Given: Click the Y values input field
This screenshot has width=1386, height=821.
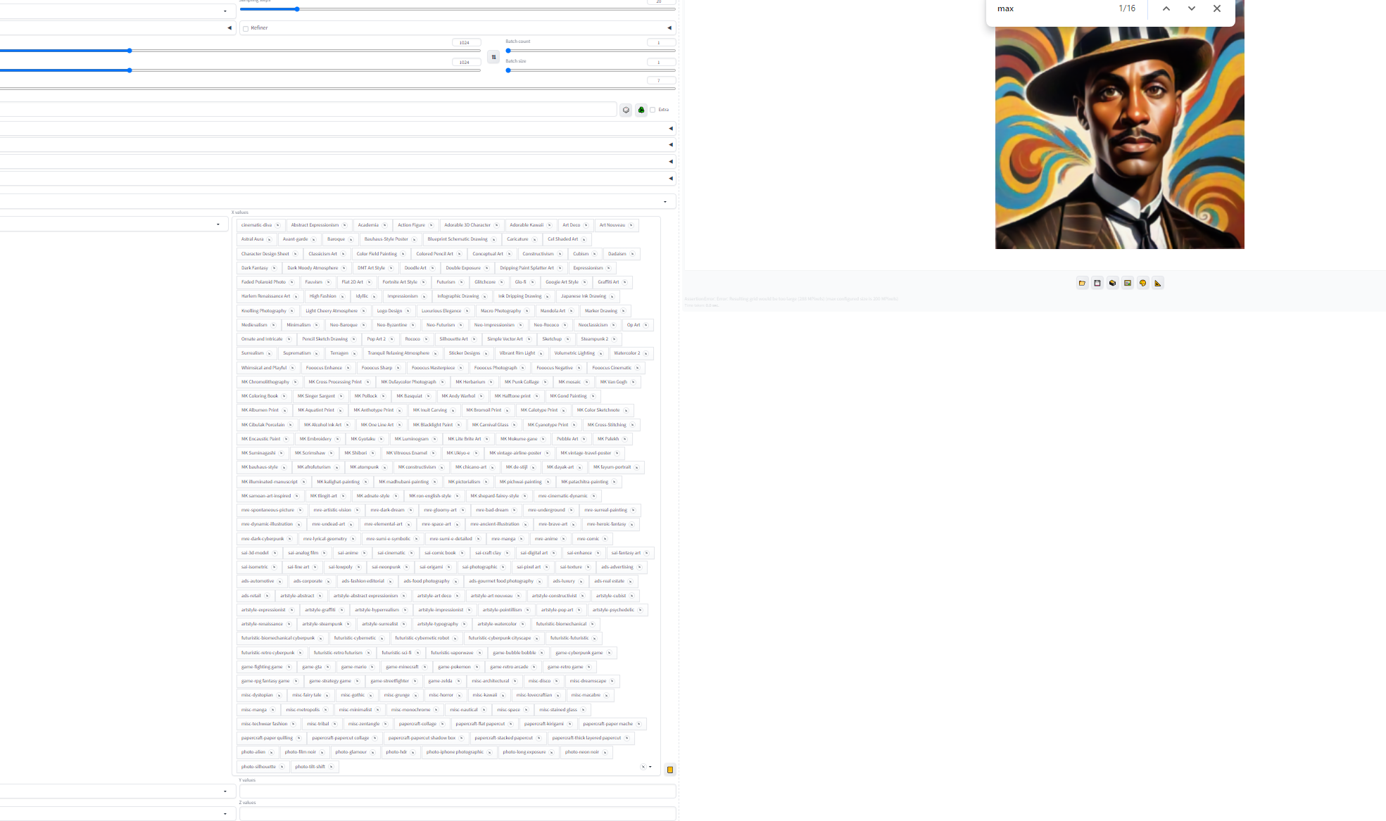Looking at the screenshot, I should tap(457, 791).
